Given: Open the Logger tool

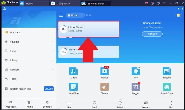Looking at the screenshot, I should click(136, 89).
